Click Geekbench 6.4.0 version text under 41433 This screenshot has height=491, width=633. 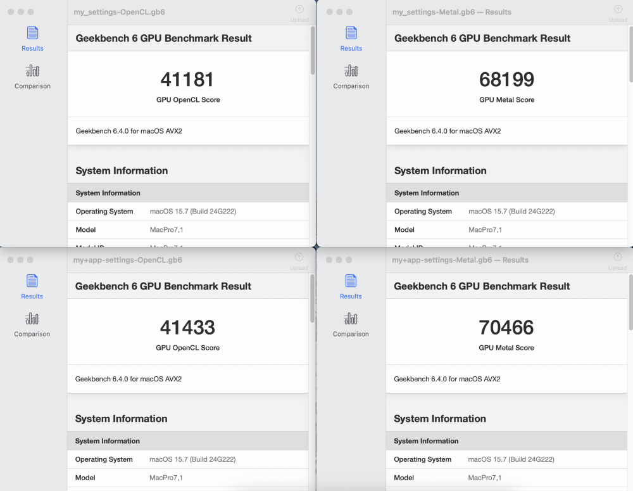128,379
